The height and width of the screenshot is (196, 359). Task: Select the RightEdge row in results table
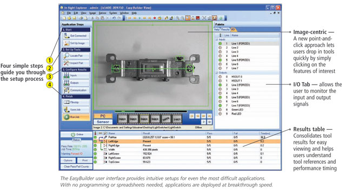[187, 145]
